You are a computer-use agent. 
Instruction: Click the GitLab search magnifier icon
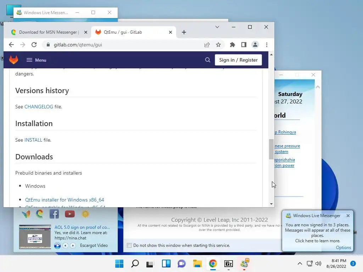tap(208, 60)
